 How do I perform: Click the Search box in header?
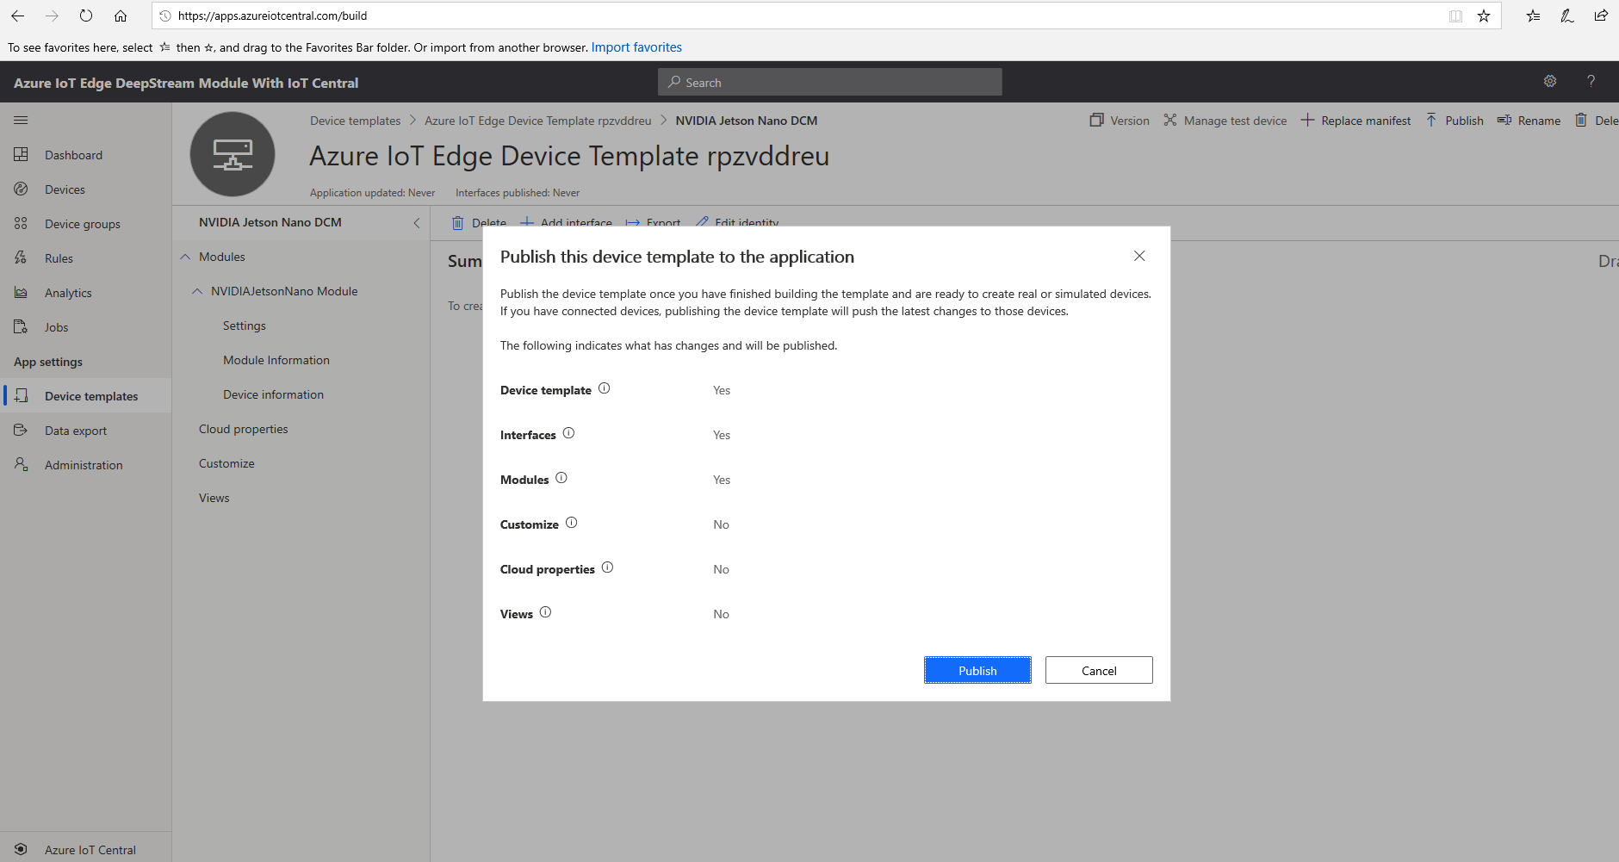click(x=830, y=82)
